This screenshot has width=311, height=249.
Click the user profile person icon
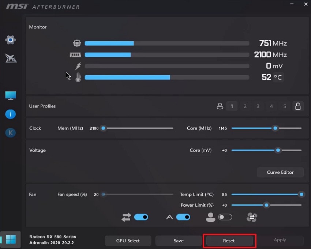[220, 106]
